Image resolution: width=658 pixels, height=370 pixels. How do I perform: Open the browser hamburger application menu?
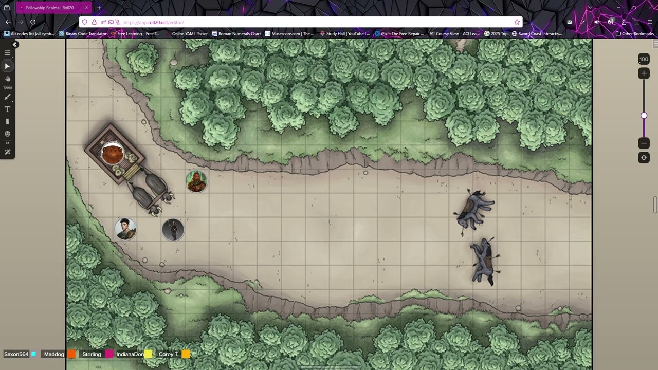[650, 22]
